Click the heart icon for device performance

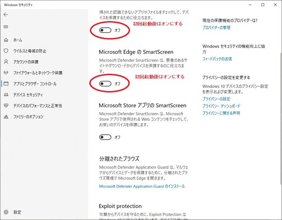[x=6, y=106]
